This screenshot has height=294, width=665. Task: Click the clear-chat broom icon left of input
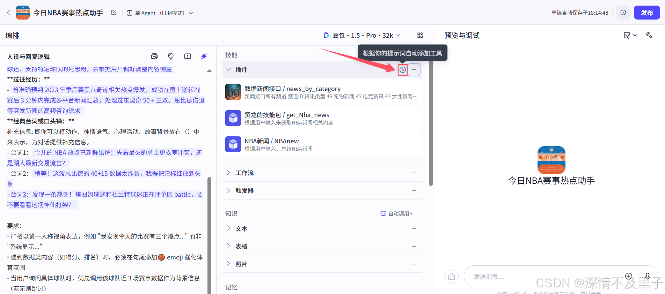[x=452, y=277]
